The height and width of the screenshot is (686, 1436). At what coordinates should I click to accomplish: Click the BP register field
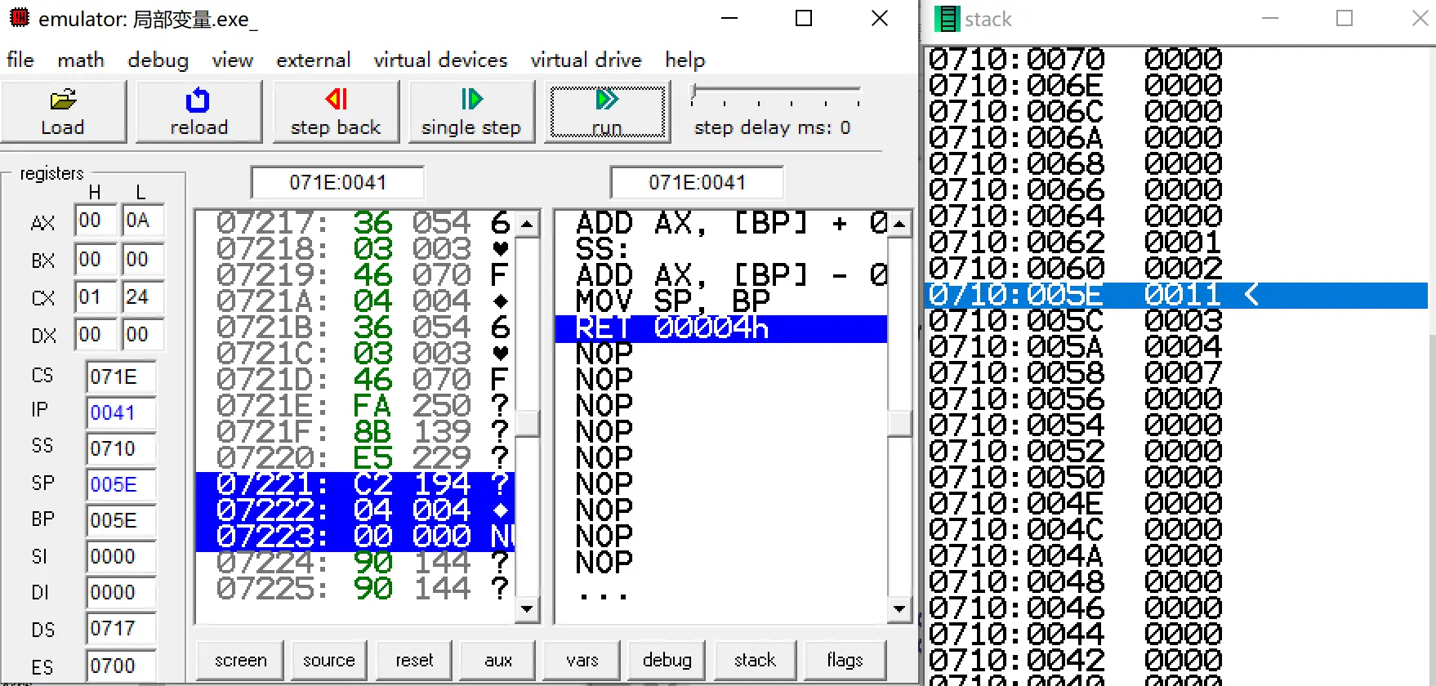[x=121, y=521]
